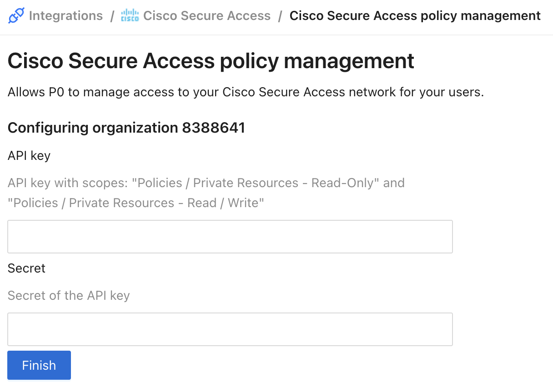Image resolution: width=553 pixels, height=387 pixels.
Task: Click the Cisco logo icon in the breadcrumb
Action: coord(130,15)
